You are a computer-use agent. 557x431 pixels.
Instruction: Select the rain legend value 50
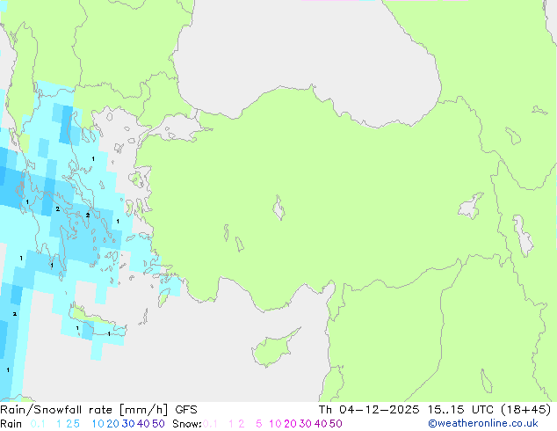pos(158,424)
